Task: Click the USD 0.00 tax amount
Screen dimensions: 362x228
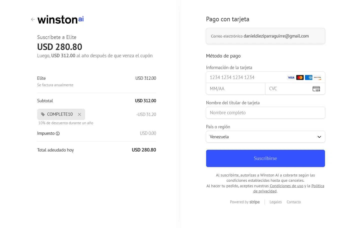Action: click(148, 133)
